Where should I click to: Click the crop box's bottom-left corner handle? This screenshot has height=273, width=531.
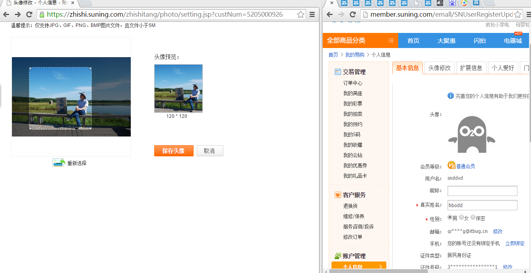click(30, 128)
